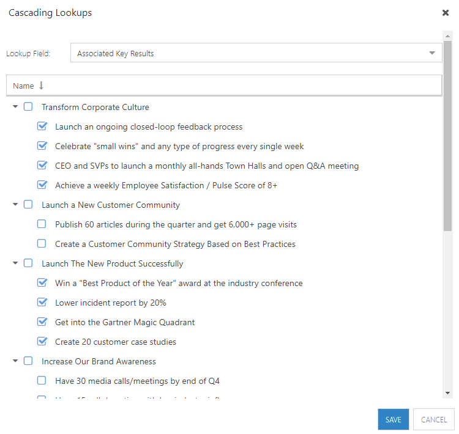
Task: Click the Name column header
Action: click(224, 86)
